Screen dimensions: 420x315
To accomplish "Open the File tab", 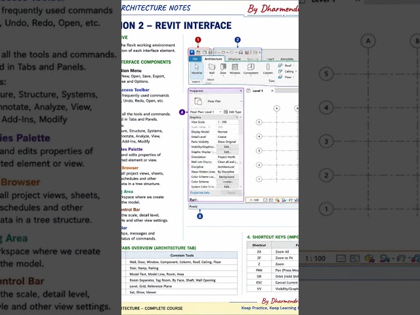I will [195, 59].
